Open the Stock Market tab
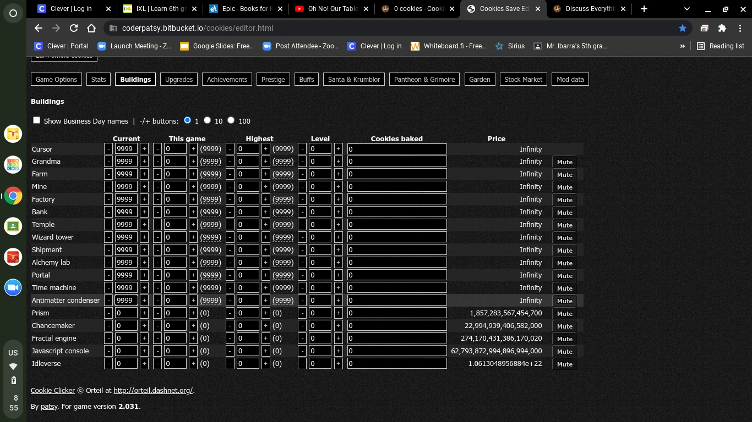This screenshot has height=422, width=752. pyautogui.click(x=523, y=79)
